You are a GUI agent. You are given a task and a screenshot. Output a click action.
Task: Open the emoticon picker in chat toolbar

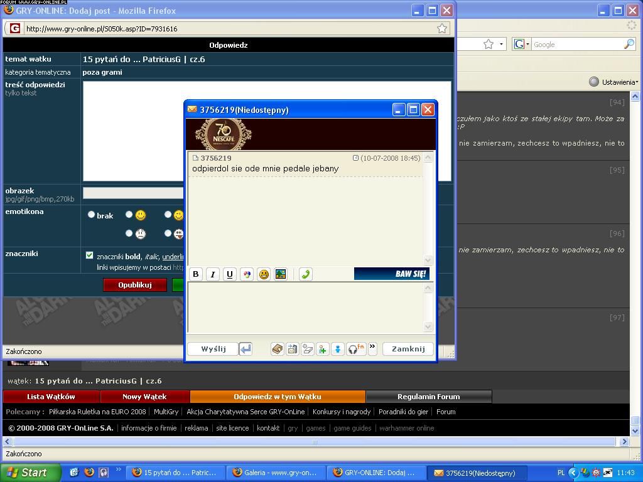coord(264,274)
